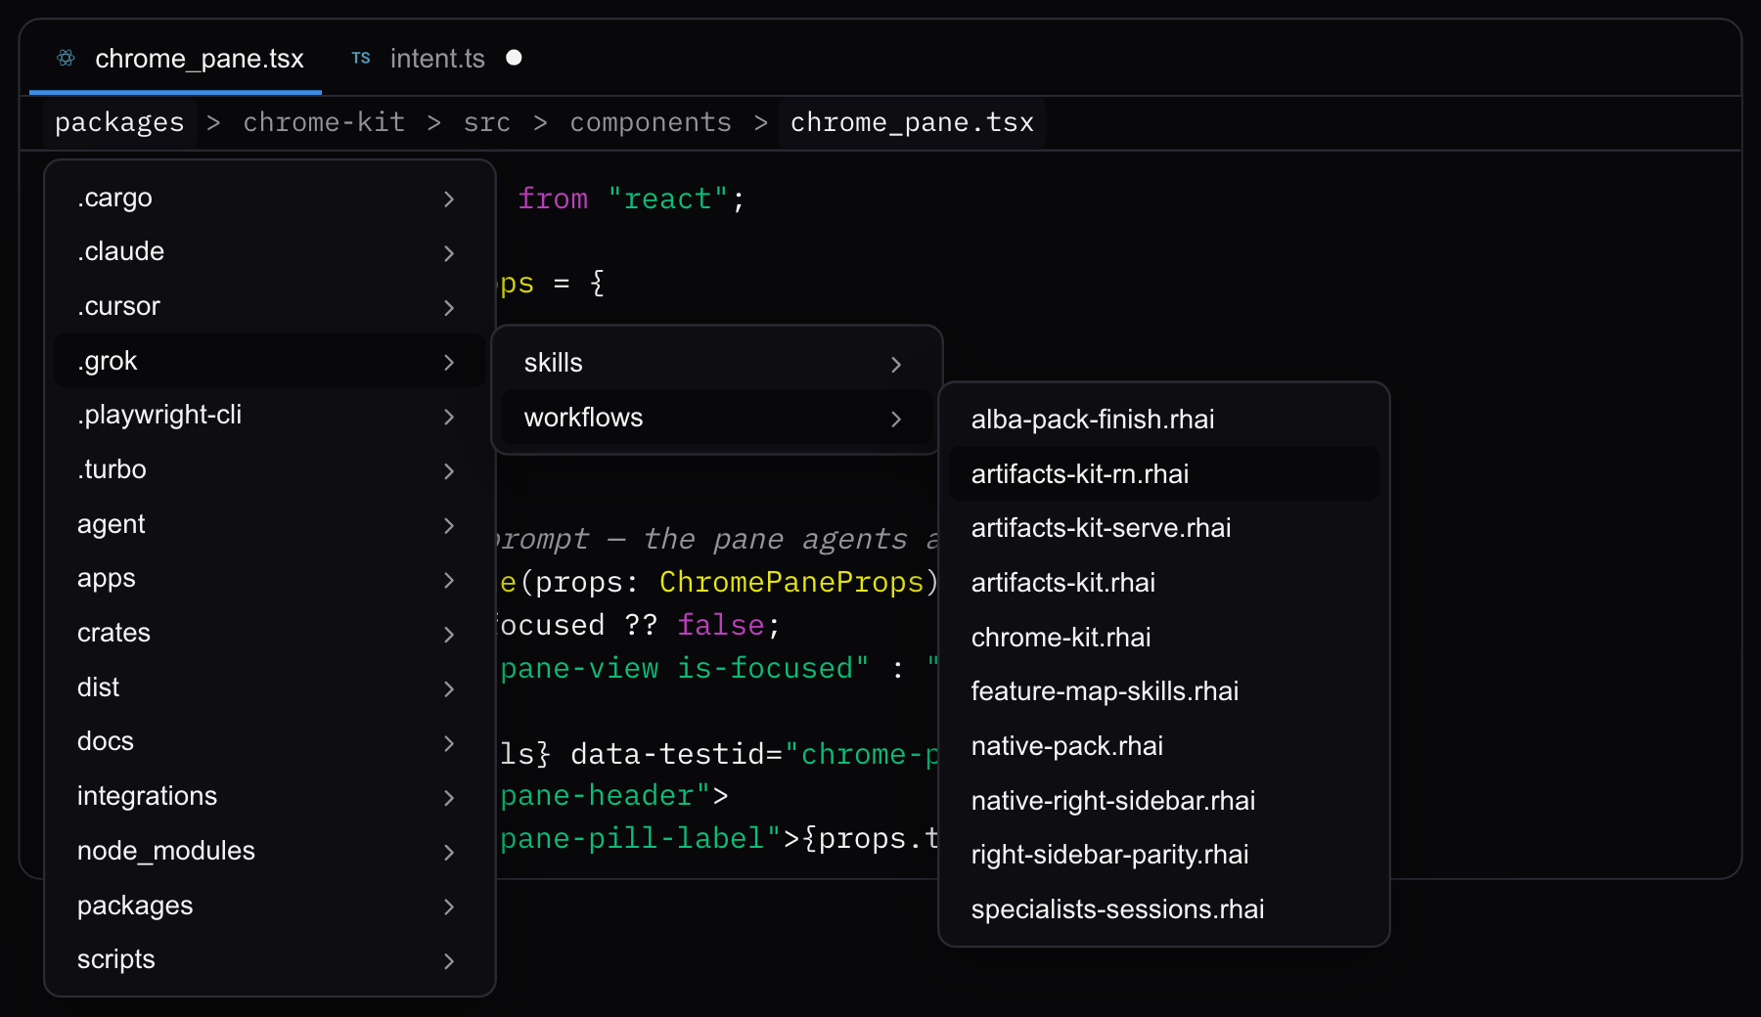1761x1017 pixels.
Task: Open the packages breadcrumb segment
Action: click(119, 122)
